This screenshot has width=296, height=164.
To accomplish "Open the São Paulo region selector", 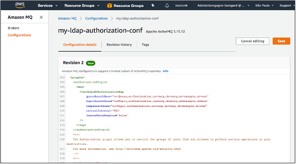I will click(x=264, y=6).
